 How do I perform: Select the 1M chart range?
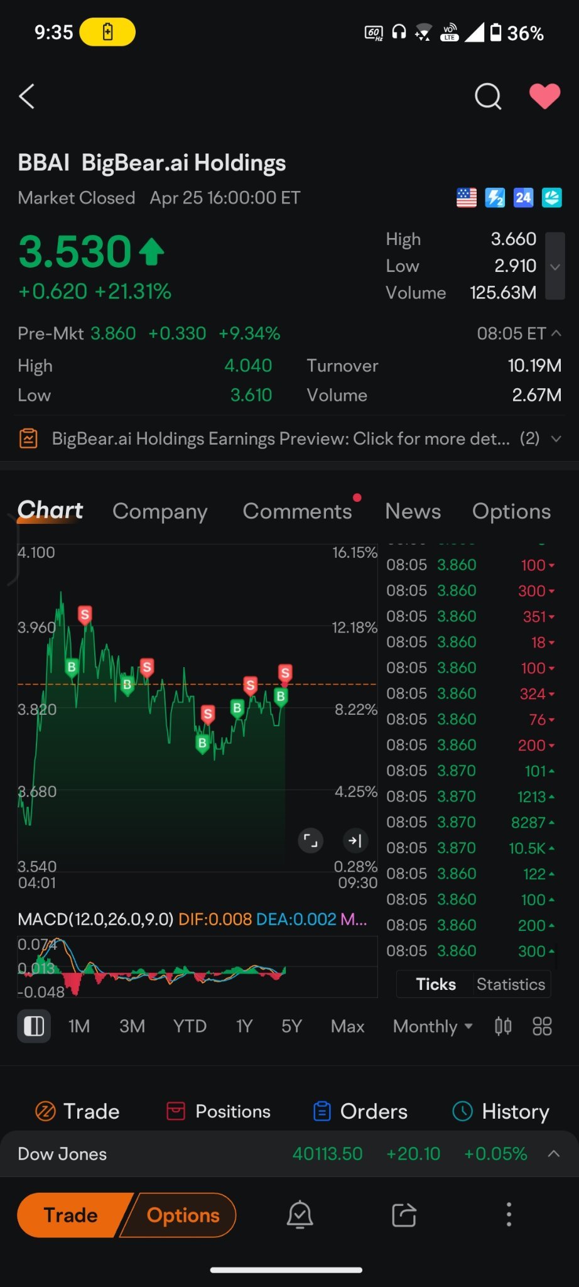coord(79,1026)
